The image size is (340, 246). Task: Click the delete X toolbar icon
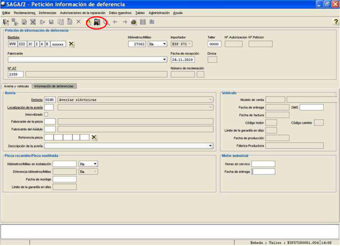point(78,22)
